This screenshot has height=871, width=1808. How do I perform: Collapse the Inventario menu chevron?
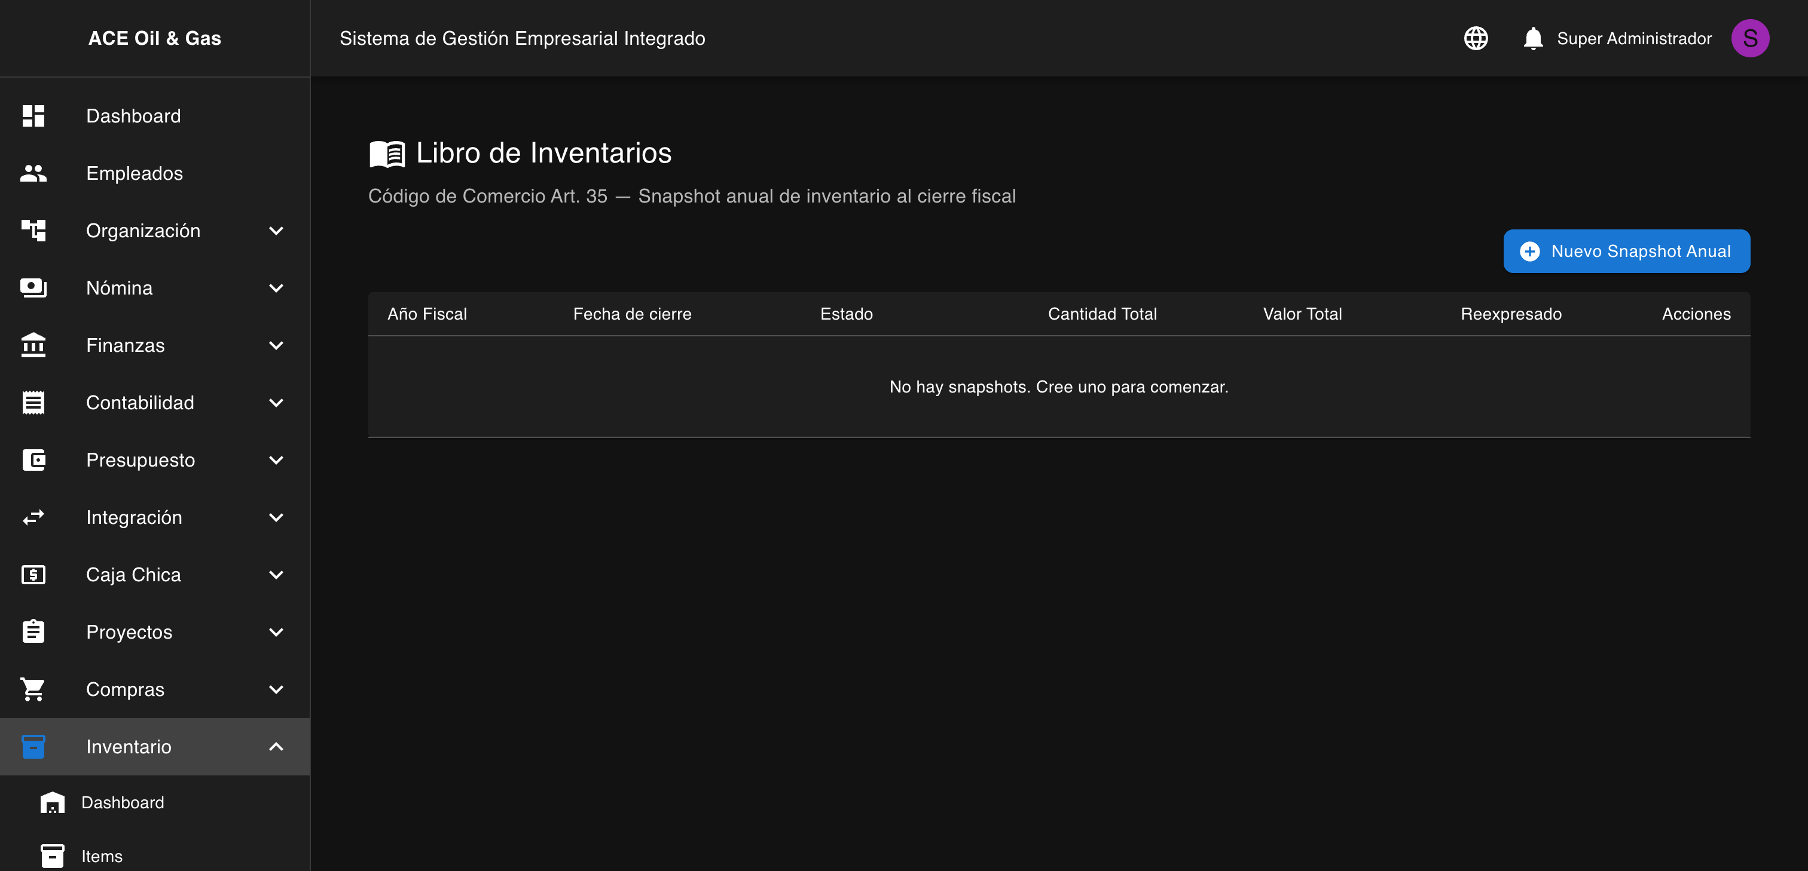tap(277, 747)
